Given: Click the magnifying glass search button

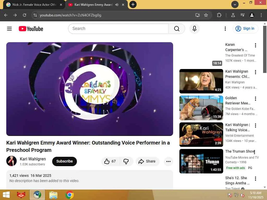Looking at the screenshot, I should tap(177, 29).
